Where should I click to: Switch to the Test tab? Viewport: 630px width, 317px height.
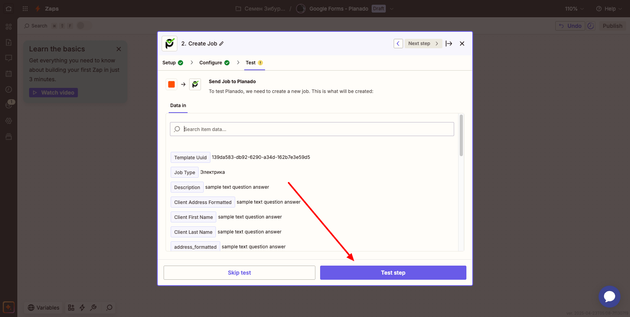click(x=254, y=63)
